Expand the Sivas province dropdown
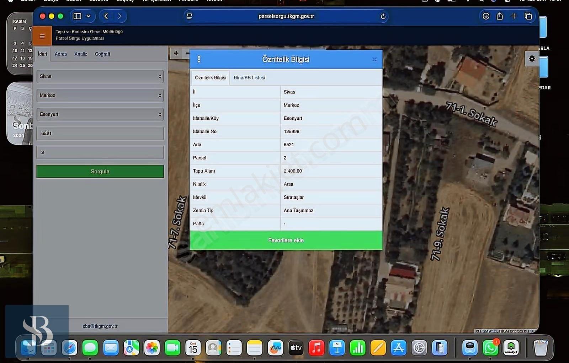 click(x=100, y=76)
